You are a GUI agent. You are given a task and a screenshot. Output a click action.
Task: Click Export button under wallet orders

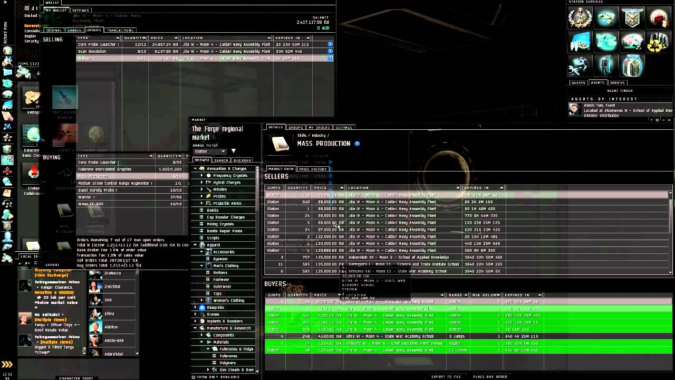tap(52, 264)
